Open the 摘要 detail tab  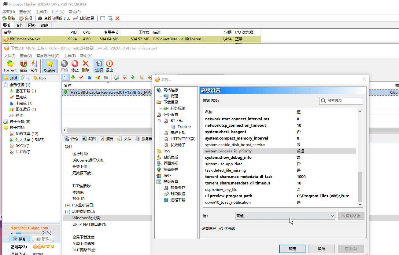point(107,139)
